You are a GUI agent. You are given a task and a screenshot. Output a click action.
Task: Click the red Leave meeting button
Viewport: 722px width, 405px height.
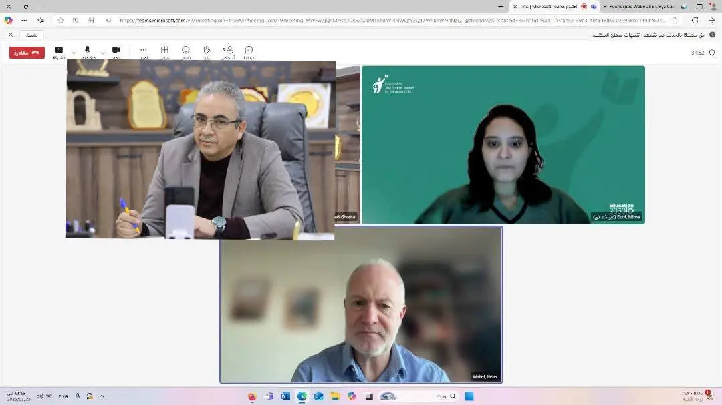(27, 52)
